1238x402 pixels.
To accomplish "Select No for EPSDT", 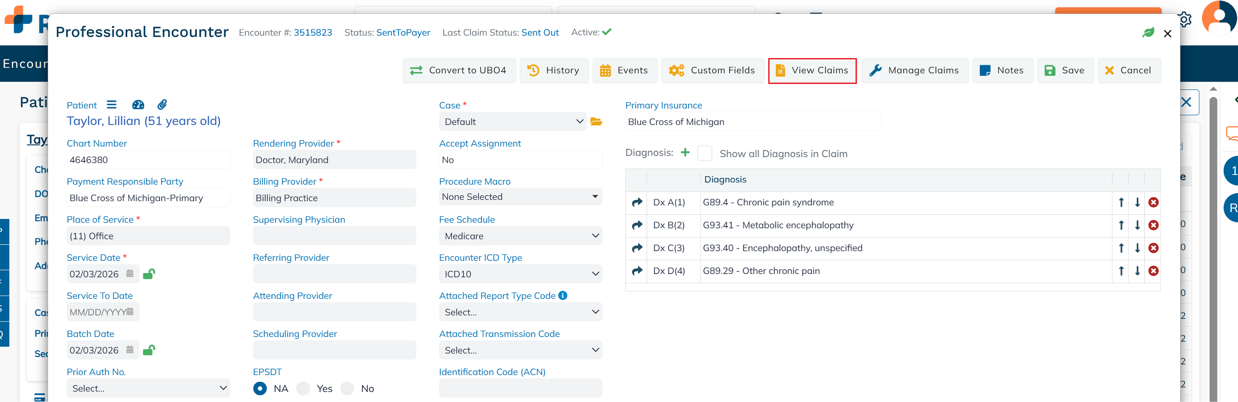I will tap(348, 389).
